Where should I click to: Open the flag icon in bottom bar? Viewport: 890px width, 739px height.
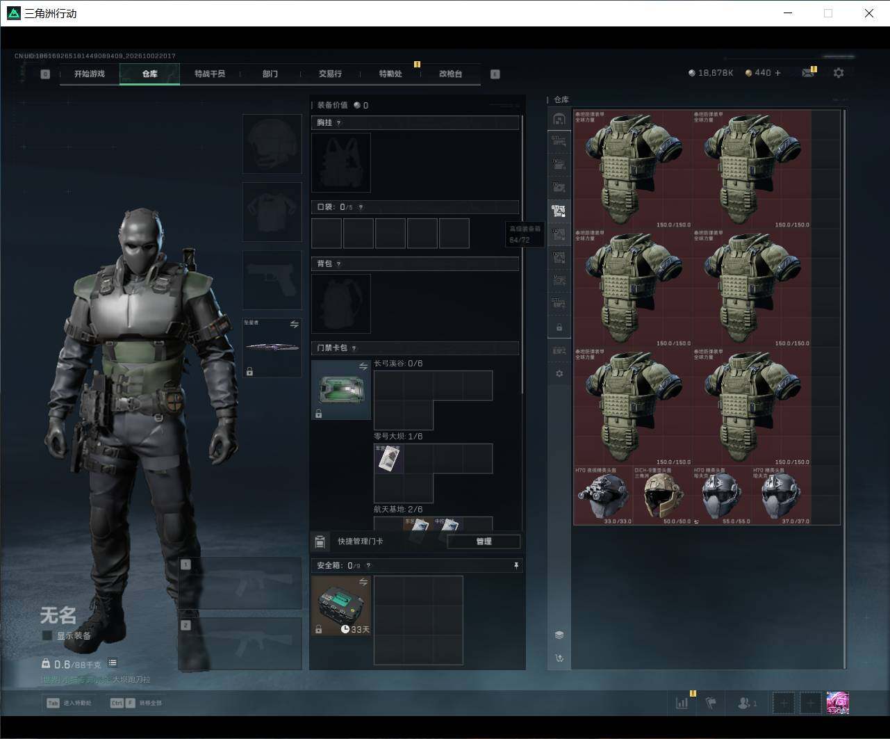click(711, 703)
